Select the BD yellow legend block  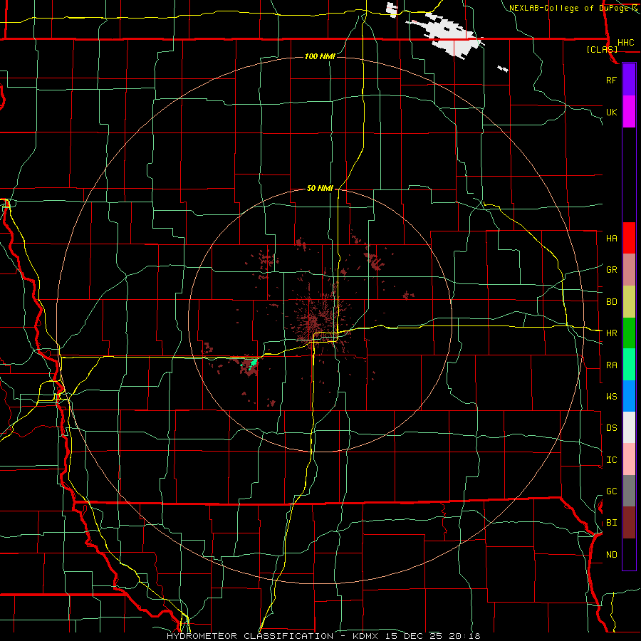629,301
